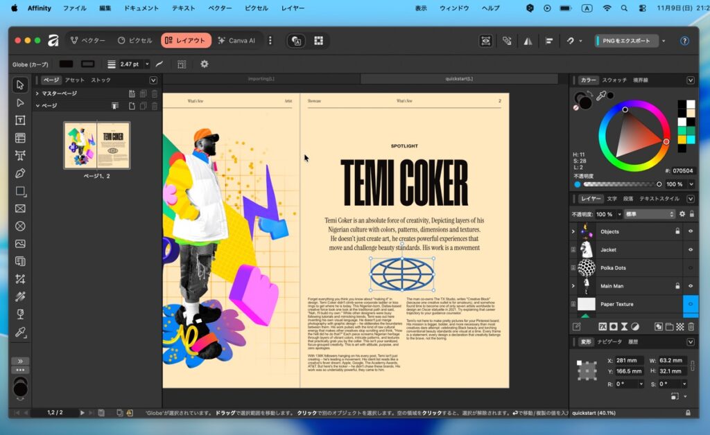Pick the Node tool below the Move tool

[20, 103]
